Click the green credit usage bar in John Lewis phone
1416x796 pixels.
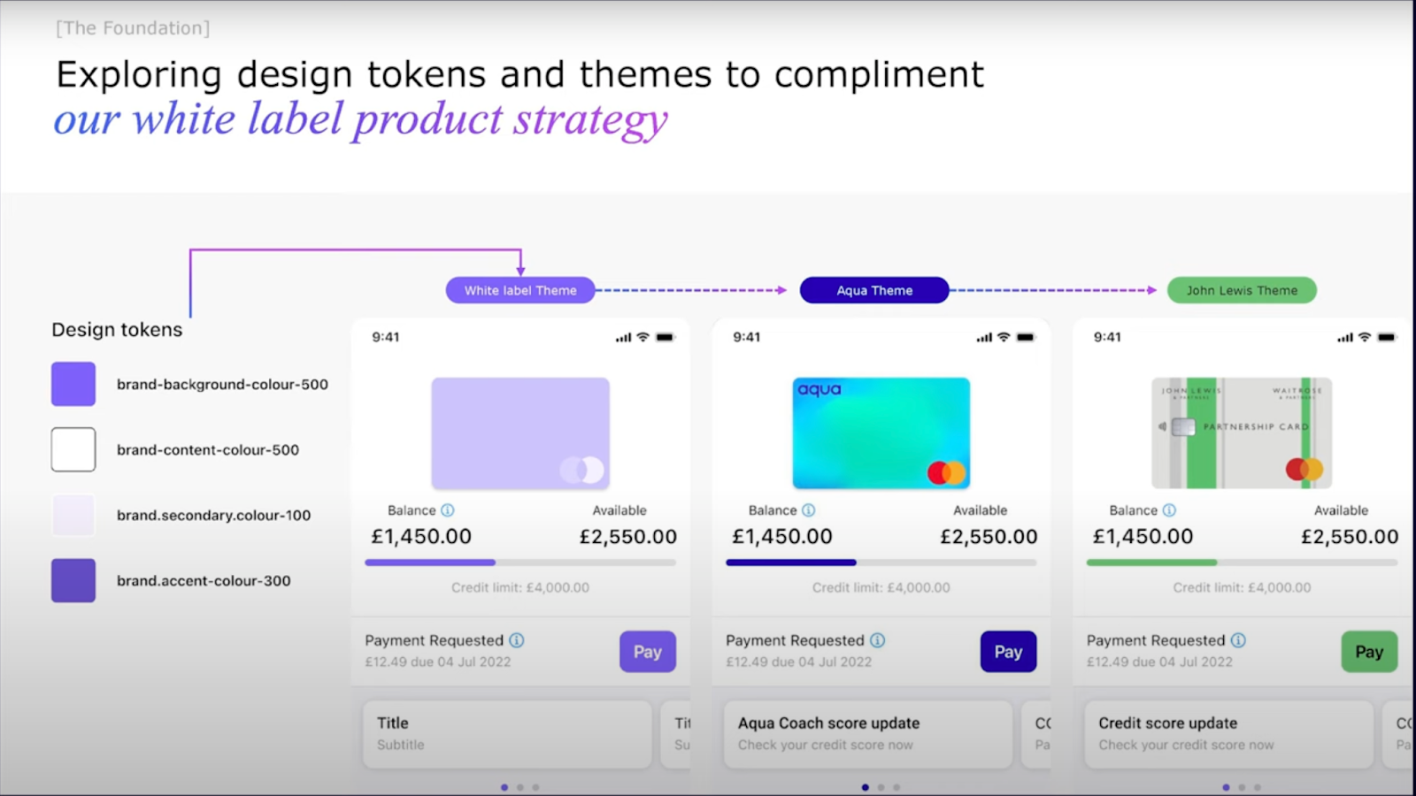1151,563
